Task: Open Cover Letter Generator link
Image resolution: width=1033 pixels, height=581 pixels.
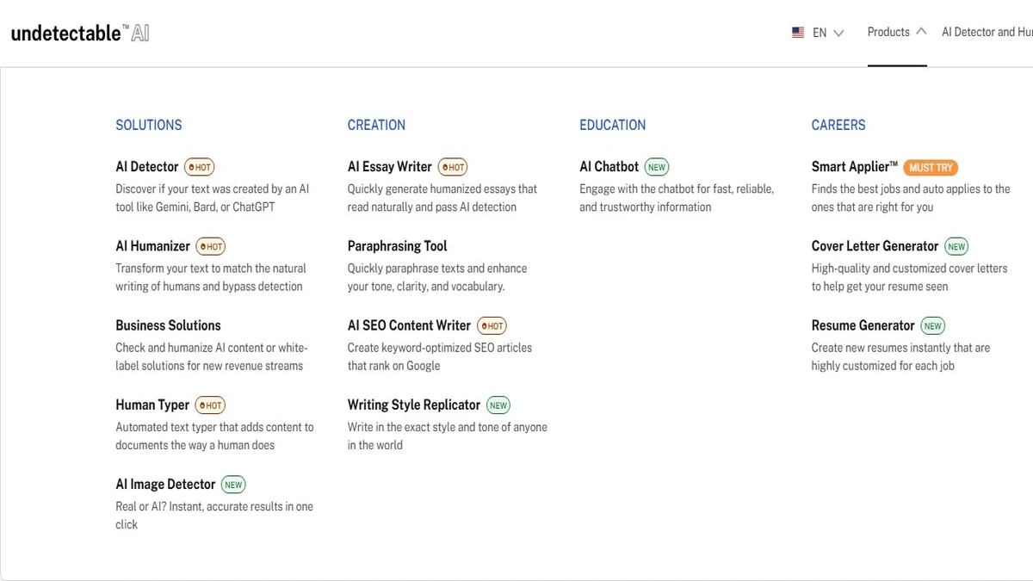Action: (x=875, y=246)
